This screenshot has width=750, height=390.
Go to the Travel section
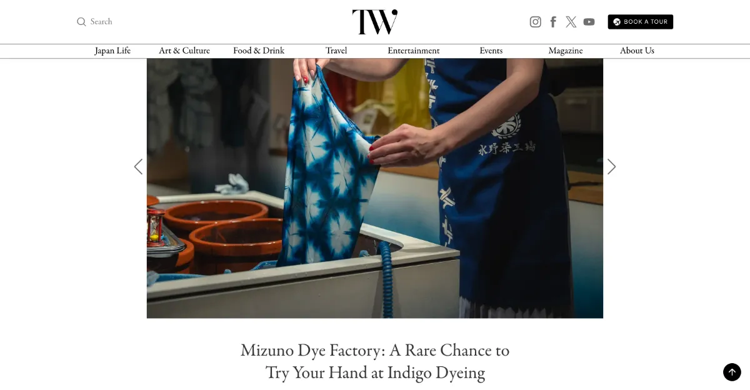336,51
